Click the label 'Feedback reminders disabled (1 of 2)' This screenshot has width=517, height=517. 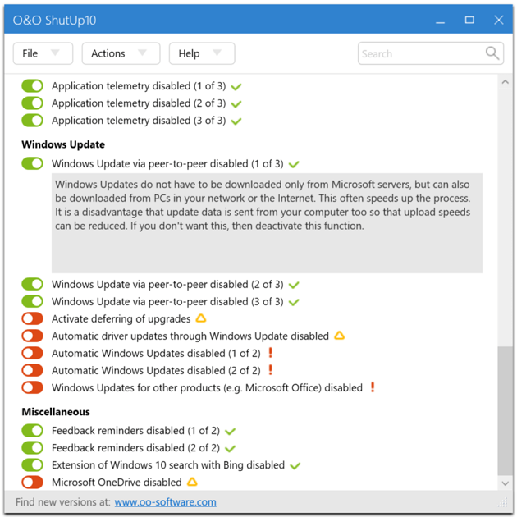coord(136,431)
